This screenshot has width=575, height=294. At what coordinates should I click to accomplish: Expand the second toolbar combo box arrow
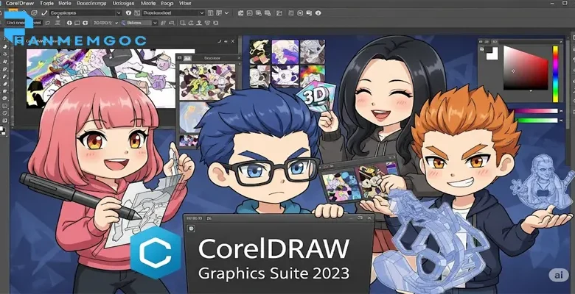click(x=202, y=12)
